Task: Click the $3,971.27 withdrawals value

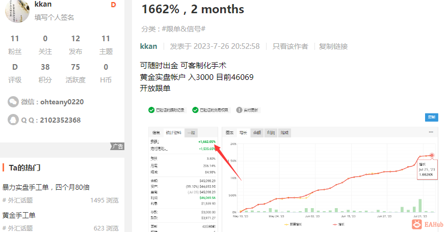Action: (208, 218)
